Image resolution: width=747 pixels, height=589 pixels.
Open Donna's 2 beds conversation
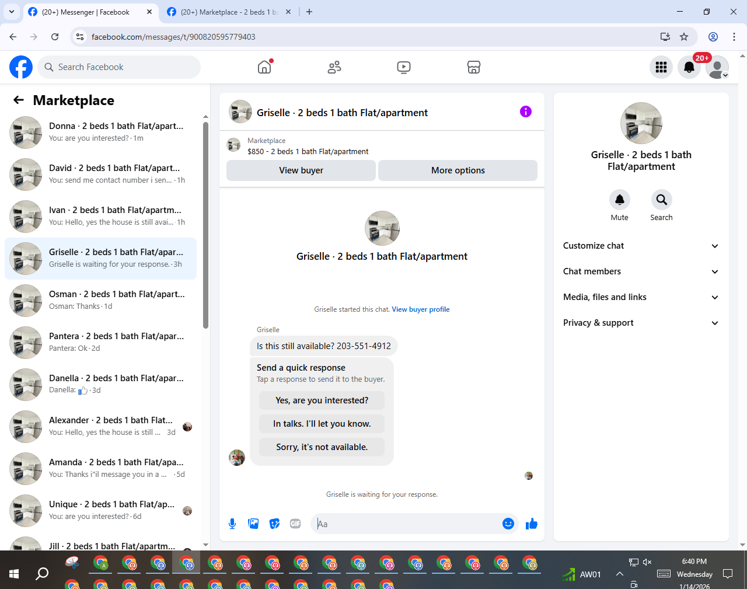point(100,133)
